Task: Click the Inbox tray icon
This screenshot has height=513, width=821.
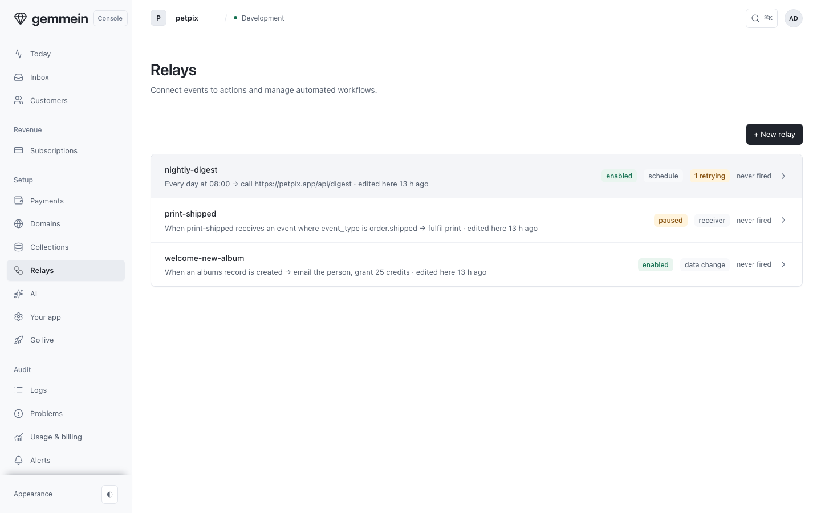Action: 19,77
